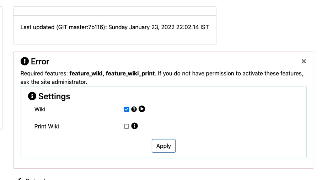
Task: Click the bold feature_wiki text
Action: pos(86,74)
